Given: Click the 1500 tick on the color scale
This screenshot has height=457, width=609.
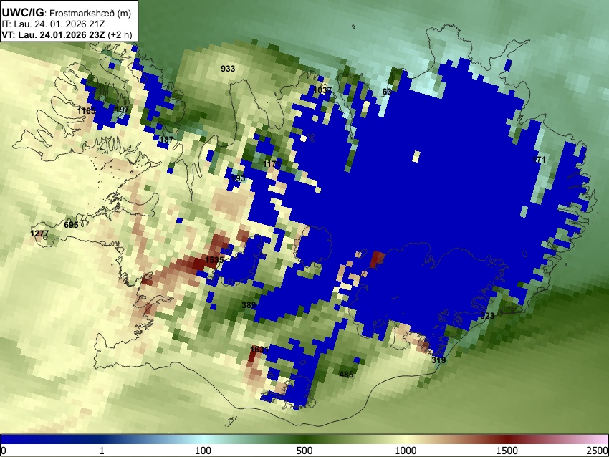Looking at the screenshot, I should (507, 451).
